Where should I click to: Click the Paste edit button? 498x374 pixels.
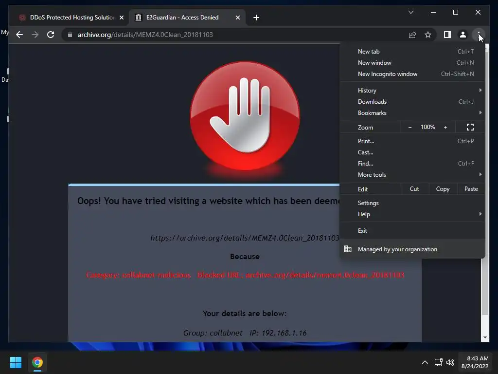471,189
